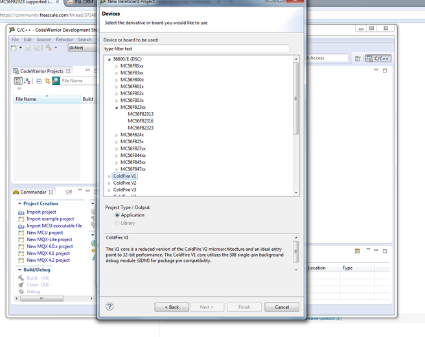Minimize the CodeWarrior Projects view panel

(87, 70)
